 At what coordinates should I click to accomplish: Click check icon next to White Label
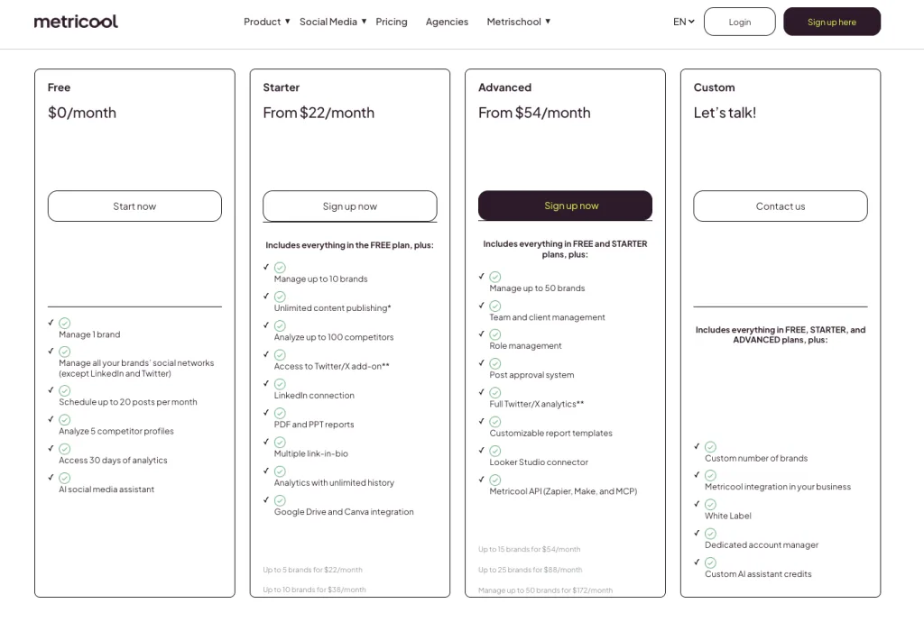pyautogui.click(x=711, y=505)
